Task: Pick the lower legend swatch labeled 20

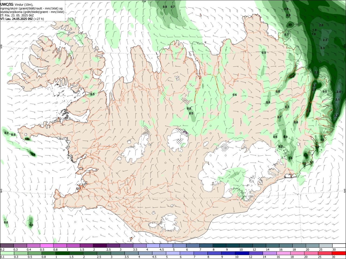Action: (311, 253)
